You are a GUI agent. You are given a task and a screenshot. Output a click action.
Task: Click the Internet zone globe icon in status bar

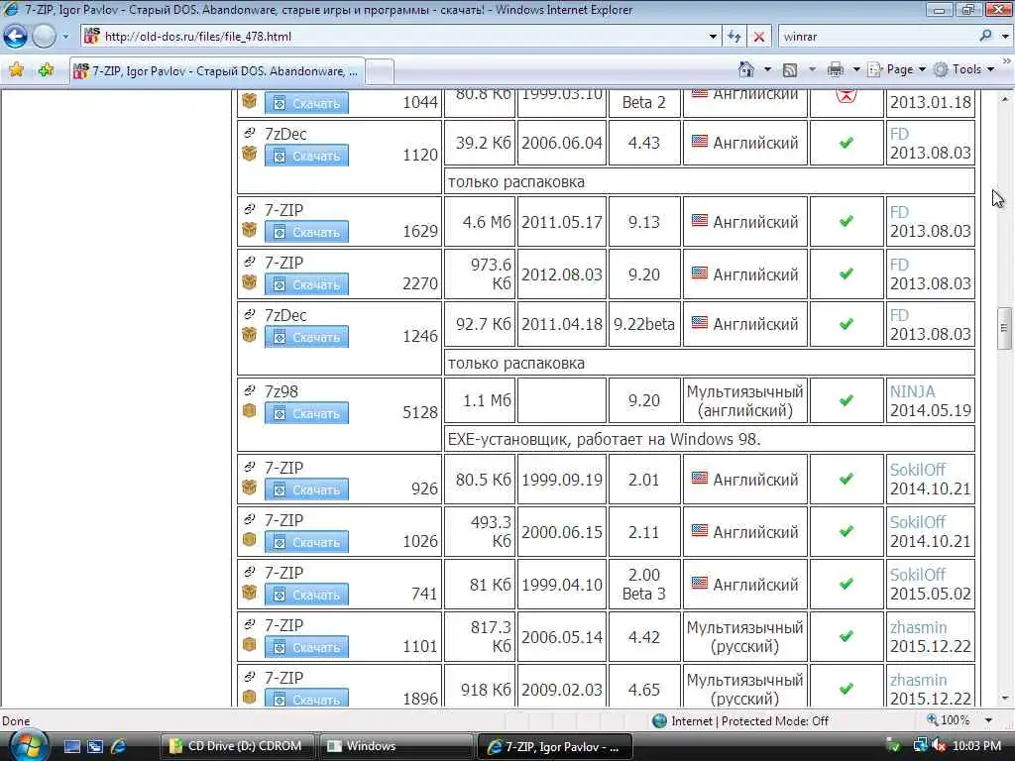[659, 721]
